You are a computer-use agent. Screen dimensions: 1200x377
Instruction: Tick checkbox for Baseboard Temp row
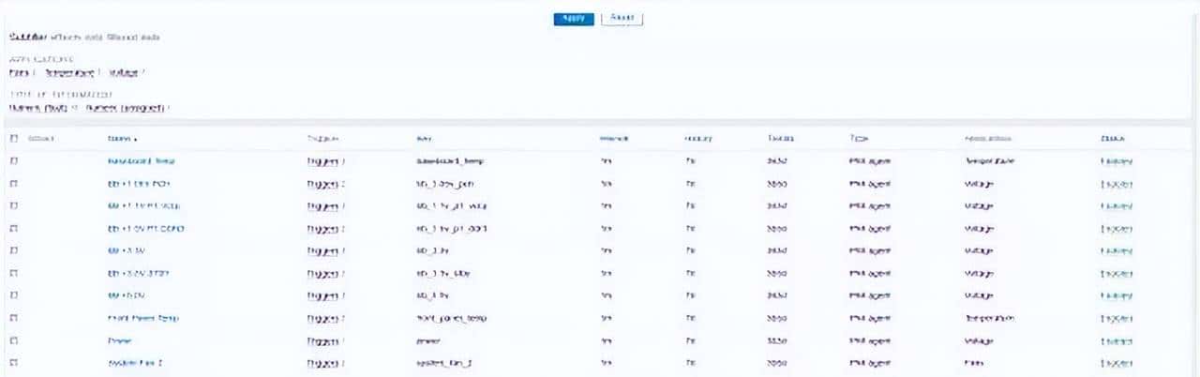coord(13,160)
